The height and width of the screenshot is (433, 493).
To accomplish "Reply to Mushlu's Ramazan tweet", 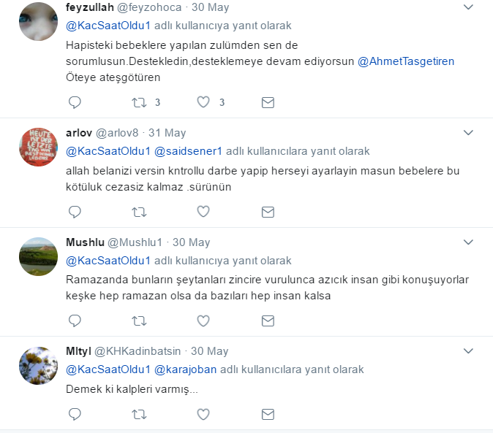I will pos(75,321).
